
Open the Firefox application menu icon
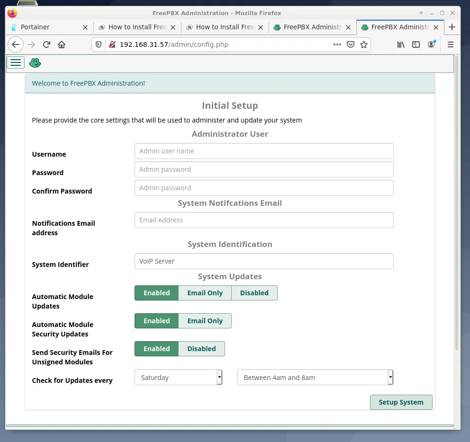[x=451, y=44]
